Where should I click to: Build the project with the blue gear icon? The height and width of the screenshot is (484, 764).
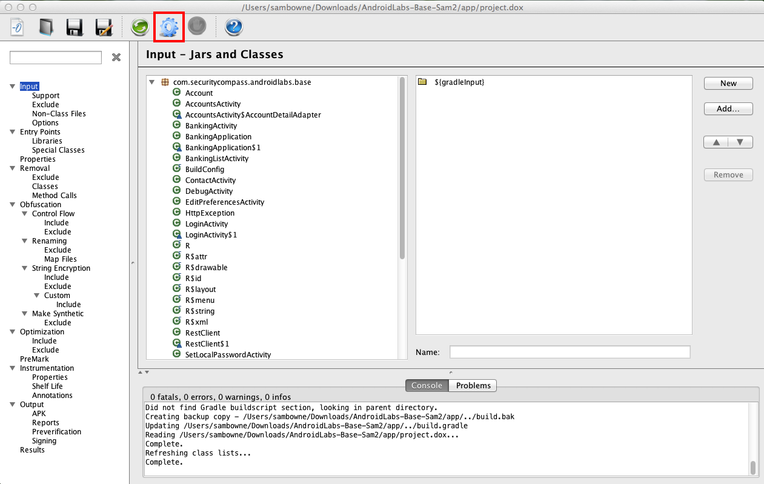pos(168,27)
